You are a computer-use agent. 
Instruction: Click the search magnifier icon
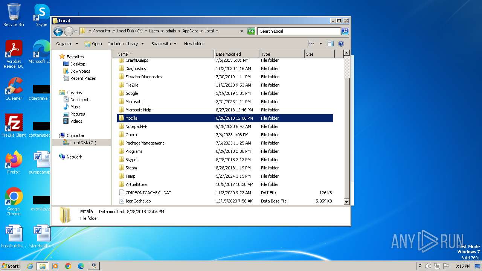345,31
